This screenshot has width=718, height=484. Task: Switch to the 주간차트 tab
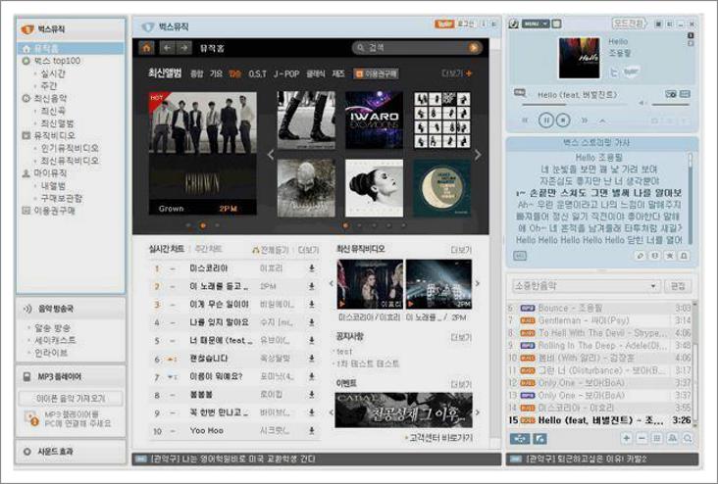click(208, 249)
